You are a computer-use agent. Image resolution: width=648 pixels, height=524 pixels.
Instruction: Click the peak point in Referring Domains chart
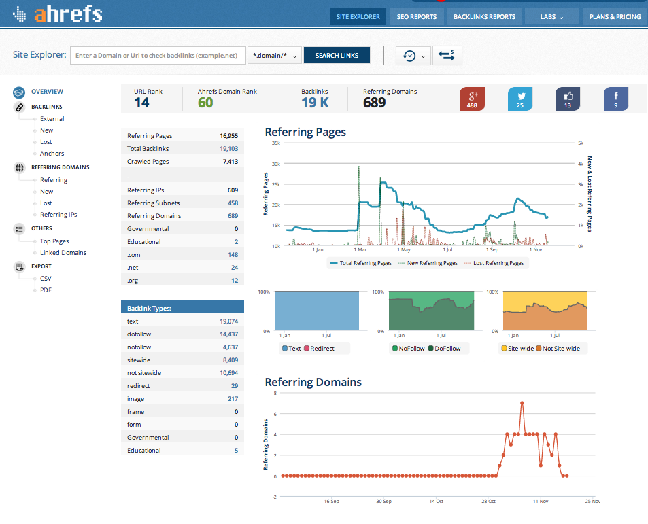[x=522, y=403]
